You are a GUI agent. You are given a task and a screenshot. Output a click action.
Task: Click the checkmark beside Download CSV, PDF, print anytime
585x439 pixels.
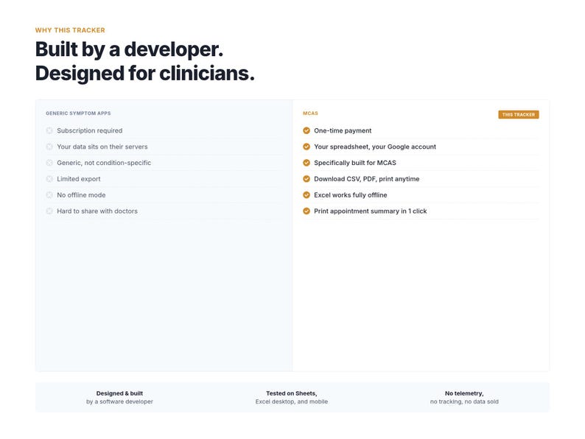[x=306, y=179]
